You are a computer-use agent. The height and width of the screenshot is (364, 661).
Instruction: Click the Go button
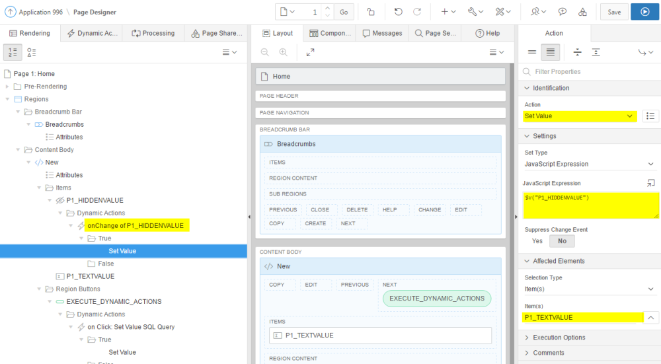pos(344,12)
